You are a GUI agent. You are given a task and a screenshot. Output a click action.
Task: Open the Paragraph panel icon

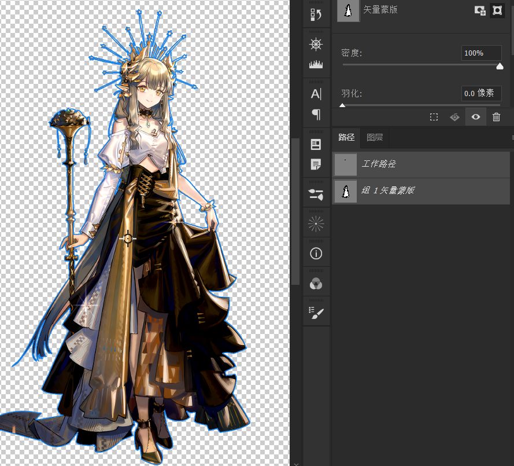click(316, 114)
